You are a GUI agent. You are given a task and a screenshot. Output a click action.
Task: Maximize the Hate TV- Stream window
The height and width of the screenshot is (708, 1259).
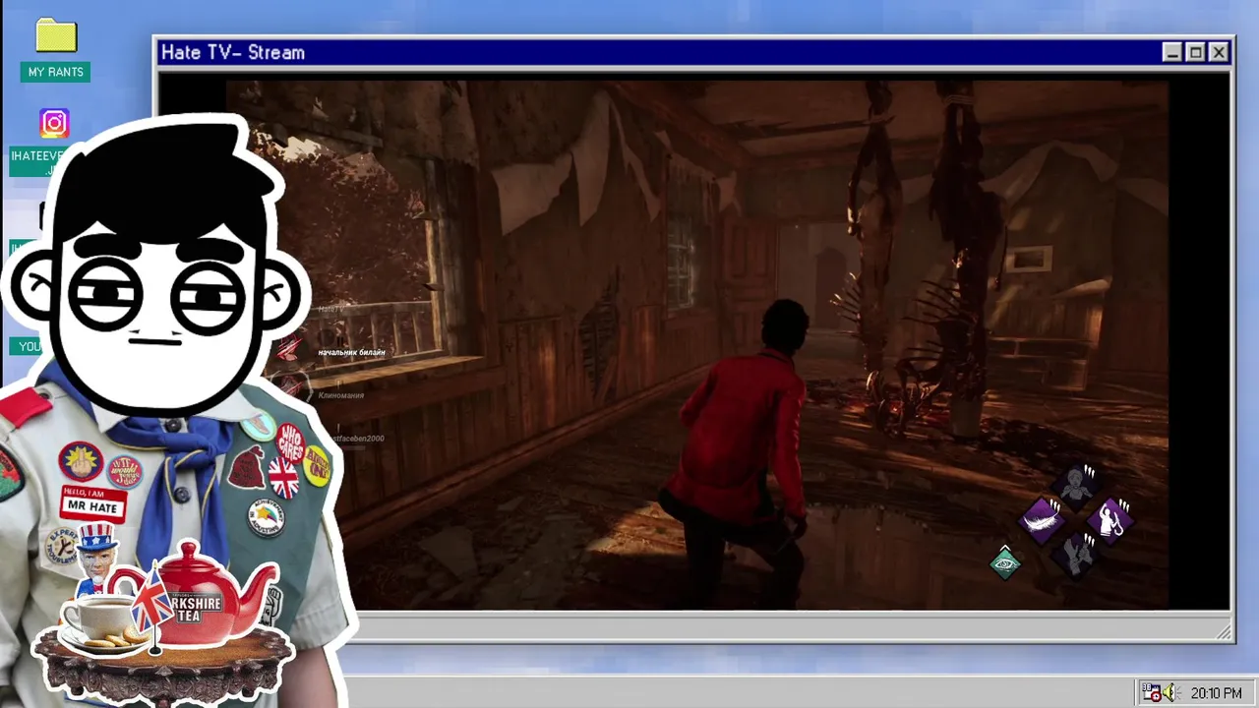pyautogui.click(x=1195, y=53)
